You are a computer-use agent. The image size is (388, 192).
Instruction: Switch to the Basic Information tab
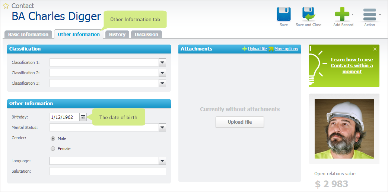(28, 35)
